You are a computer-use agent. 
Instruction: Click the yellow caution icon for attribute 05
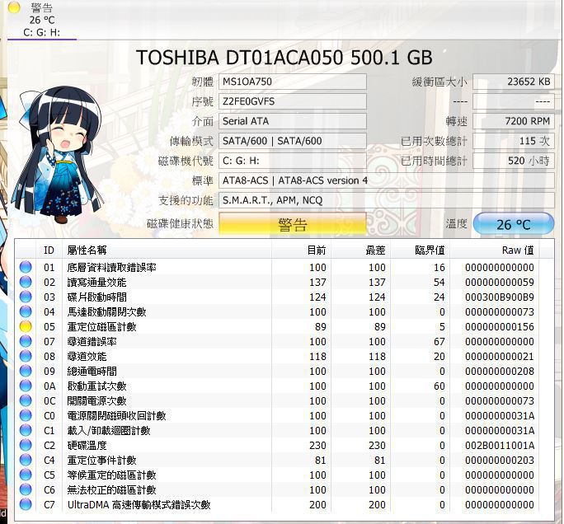coord(26,326)
